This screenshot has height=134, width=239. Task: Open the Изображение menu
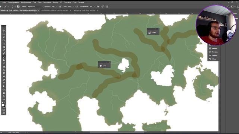pos(26,3)
